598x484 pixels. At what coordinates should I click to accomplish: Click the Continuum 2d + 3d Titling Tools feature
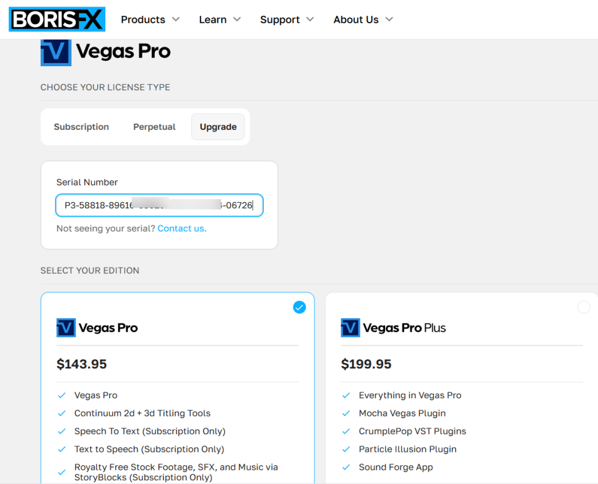(142, 413)
